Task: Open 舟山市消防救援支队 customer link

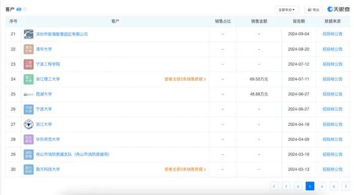Action: point(73,154)
